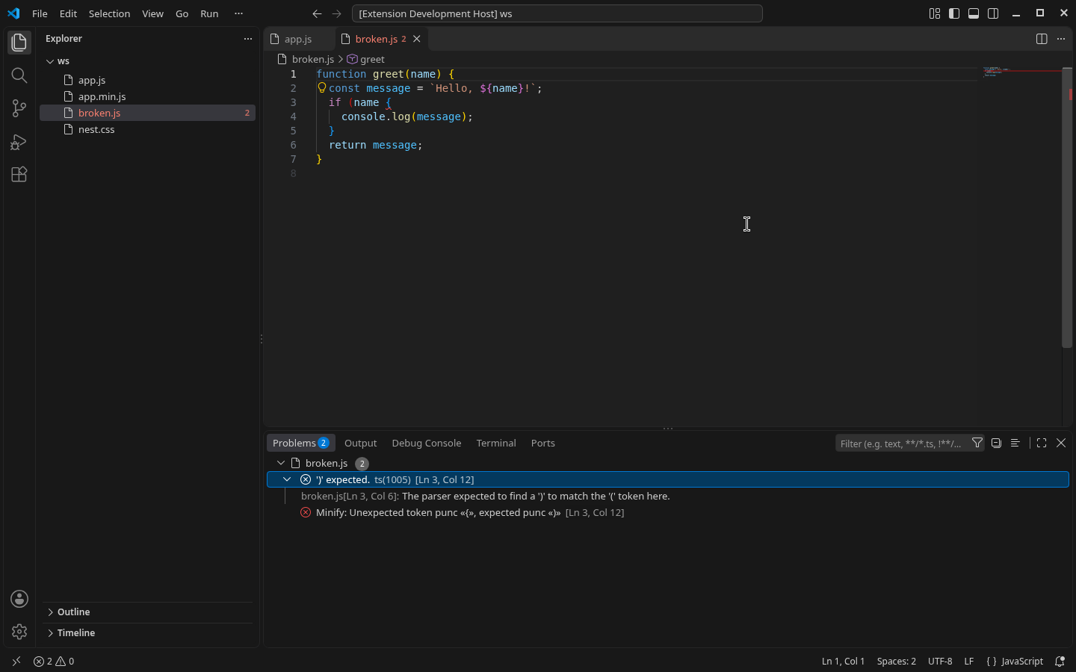Open the remote window indicator
The height and width of the screenshot is (672, 1076).
coord(16,662)
